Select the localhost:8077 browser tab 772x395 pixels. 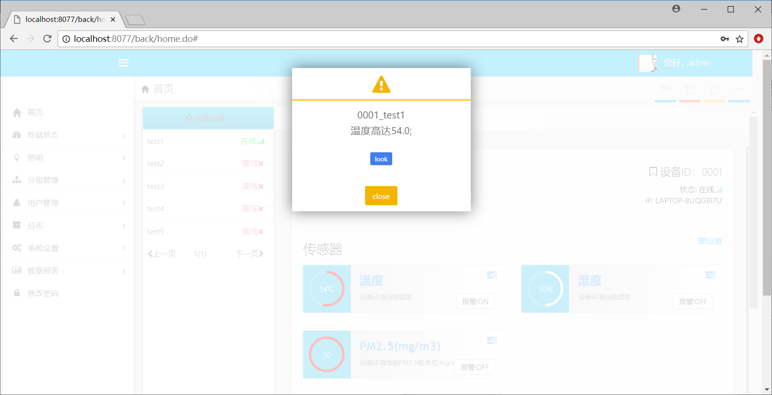coord(64,20)
